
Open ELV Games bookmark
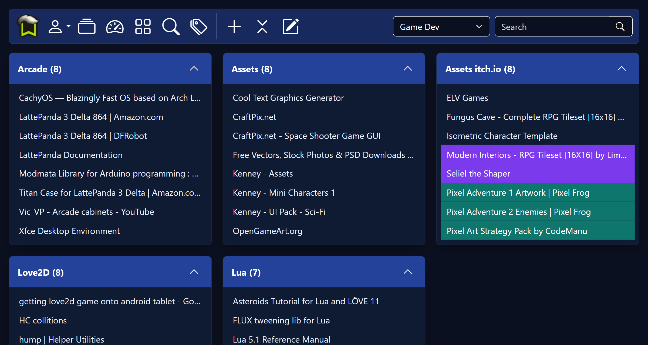[467, 98]
